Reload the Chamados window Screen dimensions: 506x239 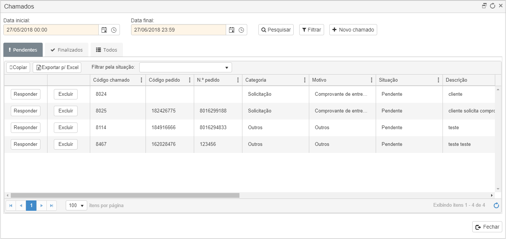[493, 6]
